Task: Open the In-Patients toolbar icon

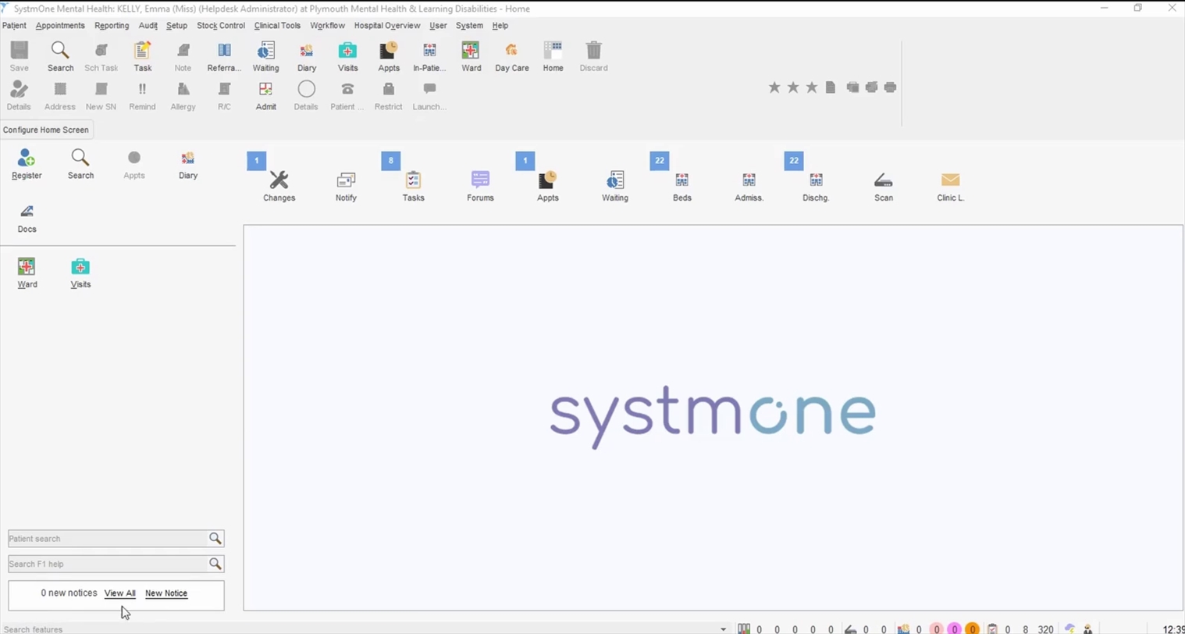Action: pos(429,56)
